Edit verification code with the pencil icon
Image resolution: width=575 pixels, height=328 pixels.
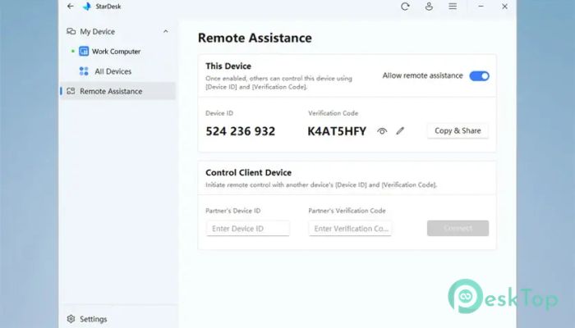point(400,130)
